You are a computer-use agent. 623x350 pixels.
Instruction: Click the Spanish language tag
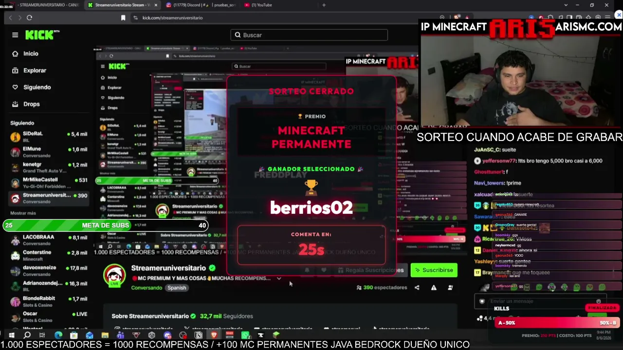pos(177,288)
